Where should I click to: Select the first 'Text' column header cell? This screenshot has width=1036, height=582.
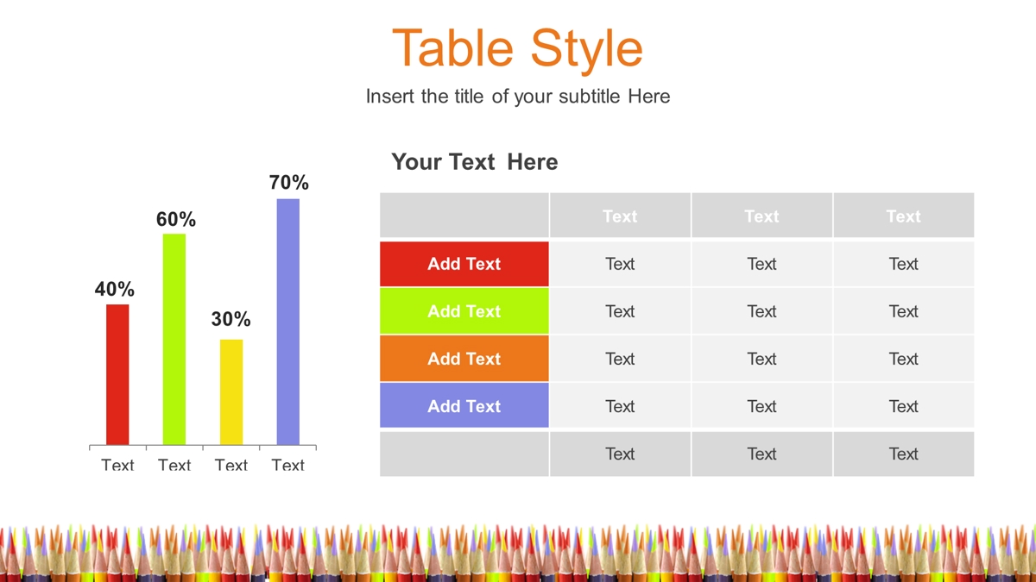tap(620, 216)
